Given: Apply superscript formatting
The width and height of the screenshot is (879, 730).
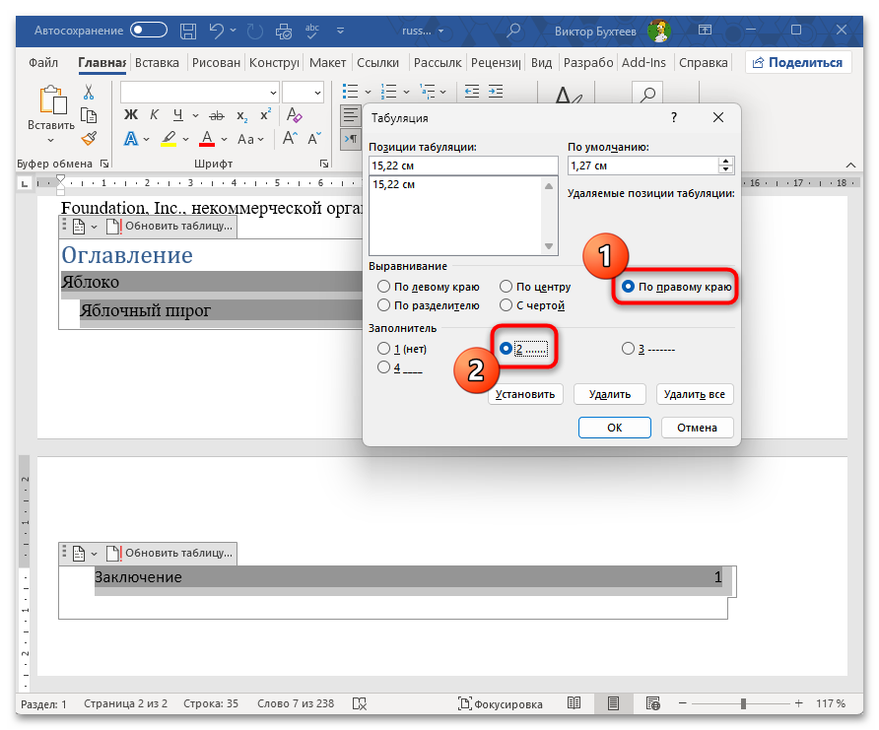Looking at the screenshot, I should 265,114.
